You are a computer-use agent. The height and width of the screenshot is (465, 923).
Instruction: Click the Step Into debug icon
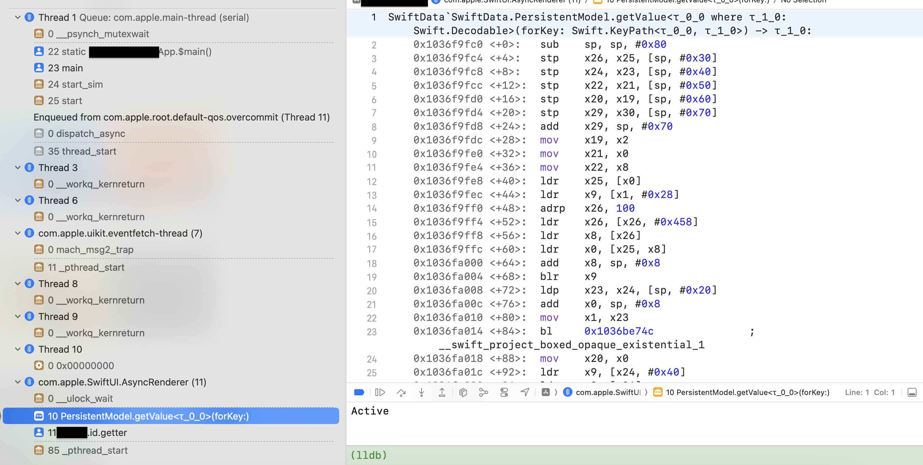[422, 392]
